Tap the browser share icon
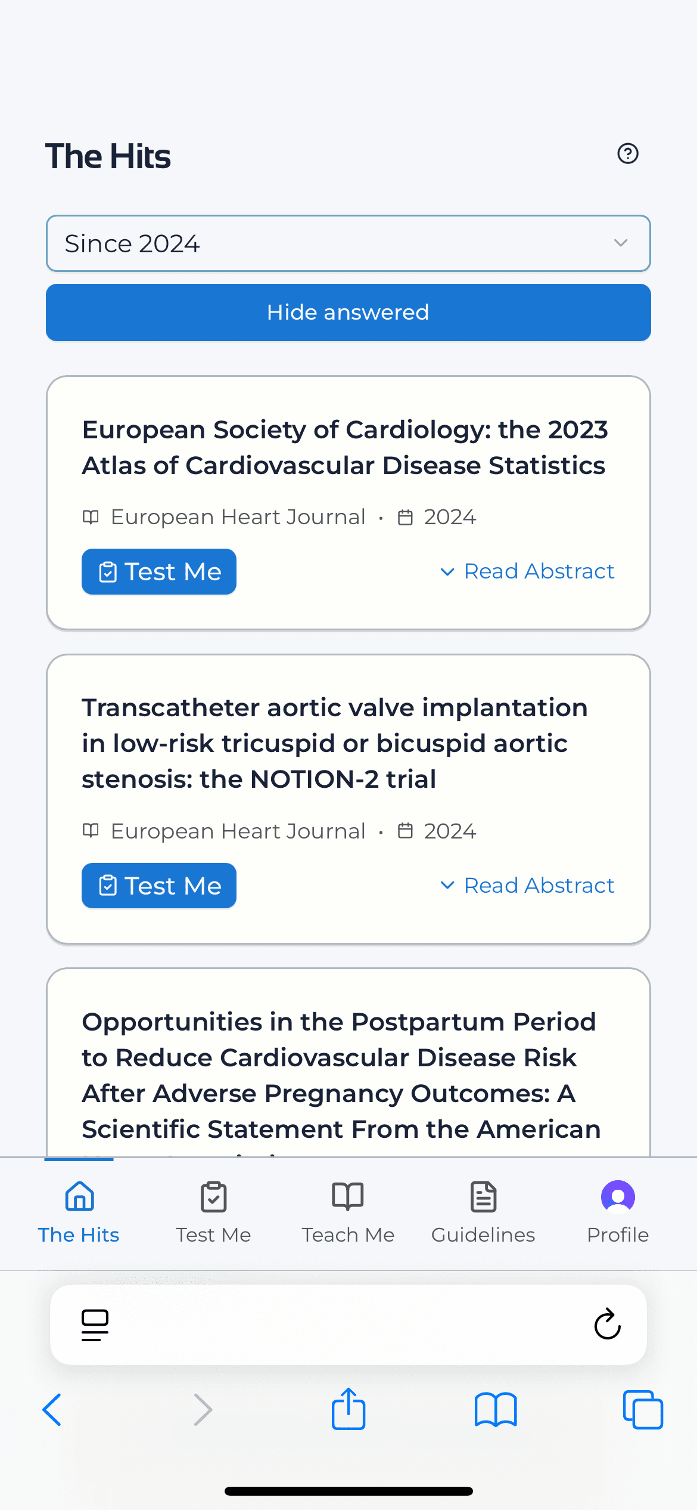Screen dimensions: 697x1510 [x=348, y=1409]
